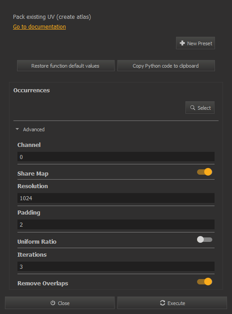Viewport: 232px width, 314px height.
Task: Click the plus icon on New Preset
Action: point(182,43)
